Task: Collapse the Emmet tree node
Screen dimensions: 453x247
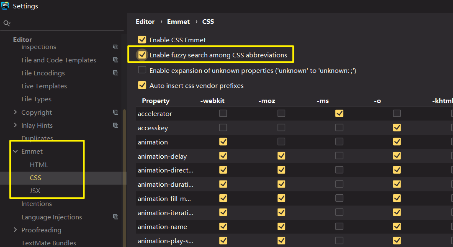Action: pyautogui.click(x=15, y=152)
